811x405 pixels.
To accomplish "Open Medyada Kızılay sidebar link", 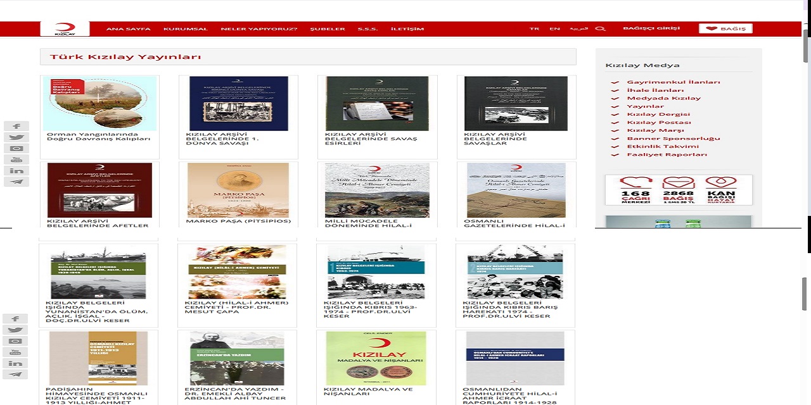I will pos(664,98).
